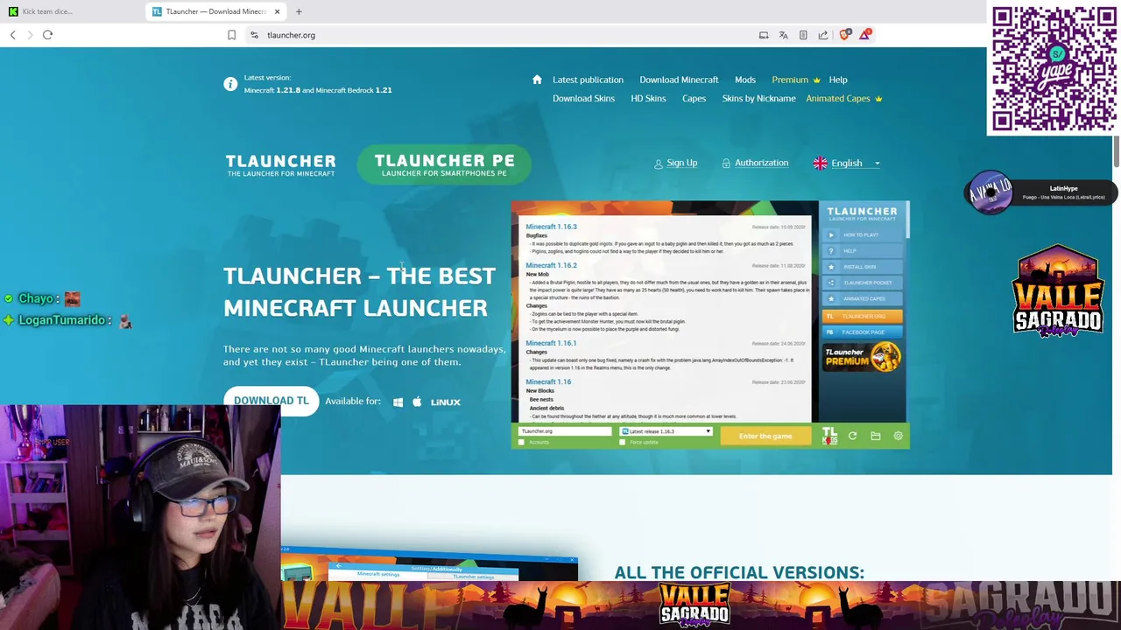Open the Brave Shields lion icon
Viewport: 1121px width, 630px height.
pyautogui.click(x=844, y=35)
